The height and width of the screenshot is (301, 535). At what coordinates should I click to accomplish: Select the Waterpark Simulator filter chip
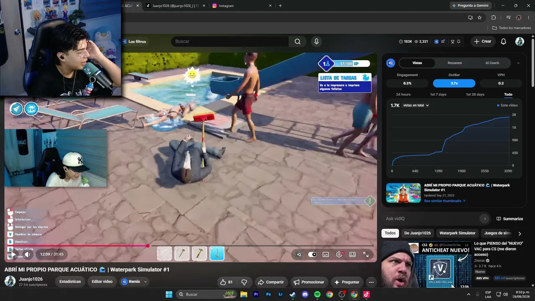tap(457, 233)
